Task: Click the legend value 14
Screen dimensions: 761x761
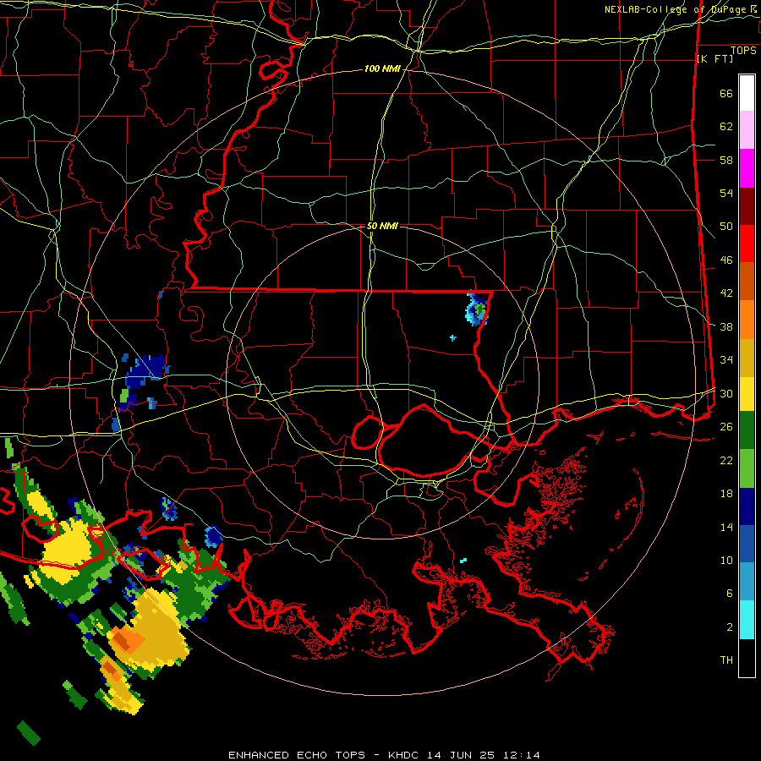Action: tap(726, 527)
